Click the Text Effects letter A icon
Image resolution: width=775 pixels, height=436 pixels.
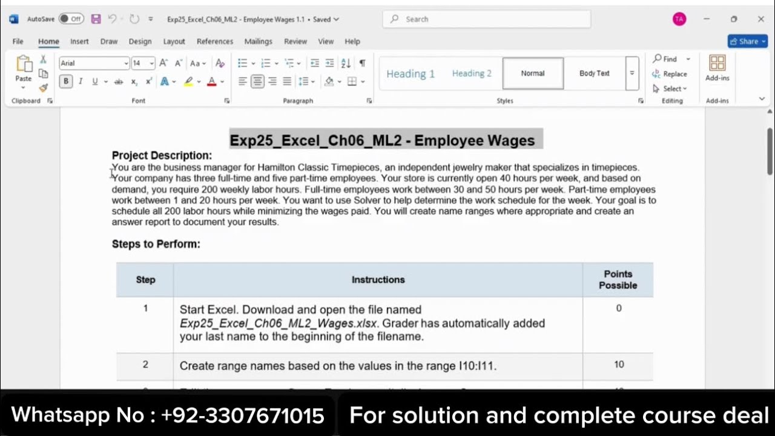click(x=164, y=82)
